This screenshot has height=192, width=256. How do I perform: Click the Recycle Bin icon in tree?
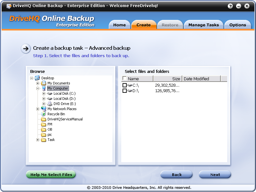tap(44, 114)
